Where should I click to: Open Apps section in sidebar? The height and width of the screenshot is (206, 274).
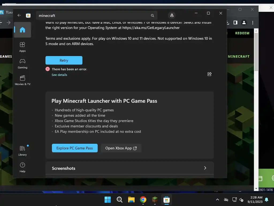(x=22, y=47)
